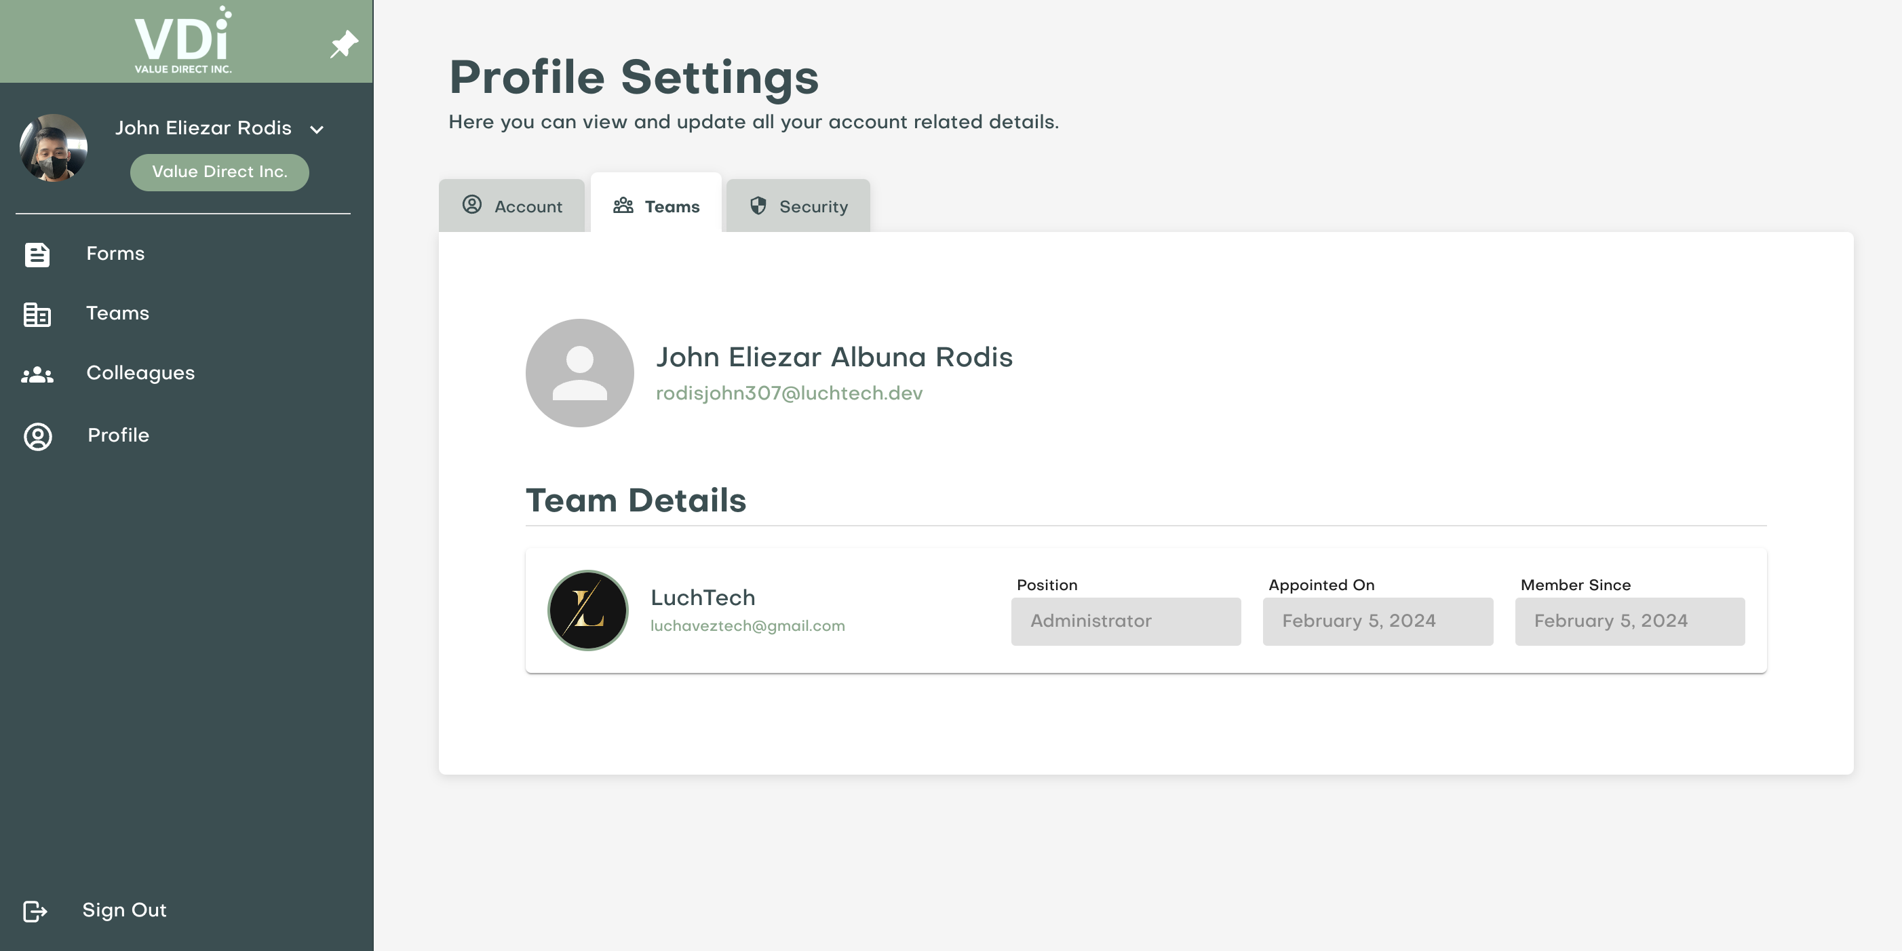Switch to the Account tab
Image resolution: width=1902 pixels, height=951 pixels.
point(512,206)
